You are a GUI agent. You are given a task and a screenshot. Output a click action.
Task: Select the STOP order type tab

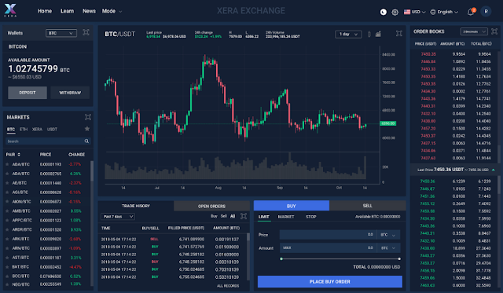pyautogui.click(x=311, y=217)
